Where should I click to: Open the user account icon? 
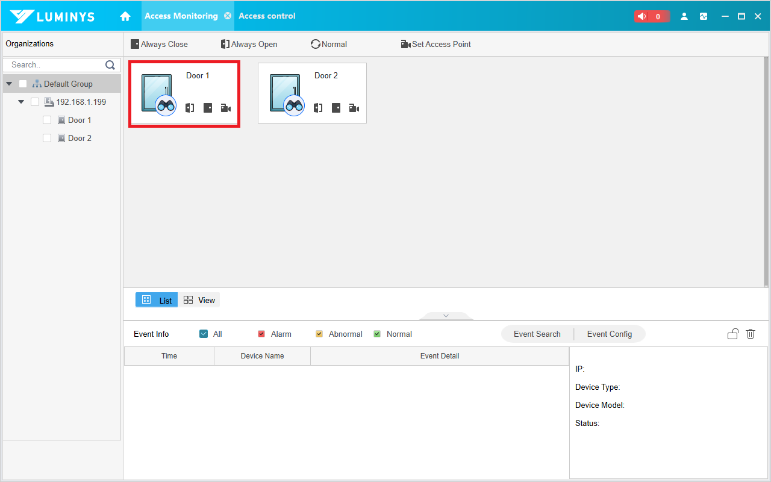pos(684,16)
